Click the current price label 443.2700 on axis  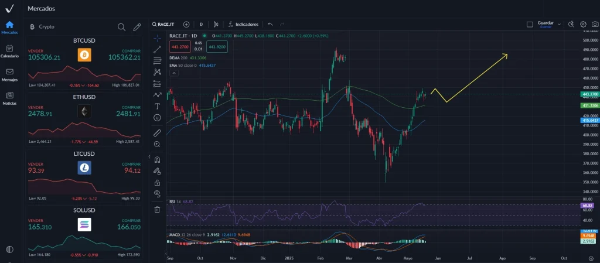(x=590, y=94)
